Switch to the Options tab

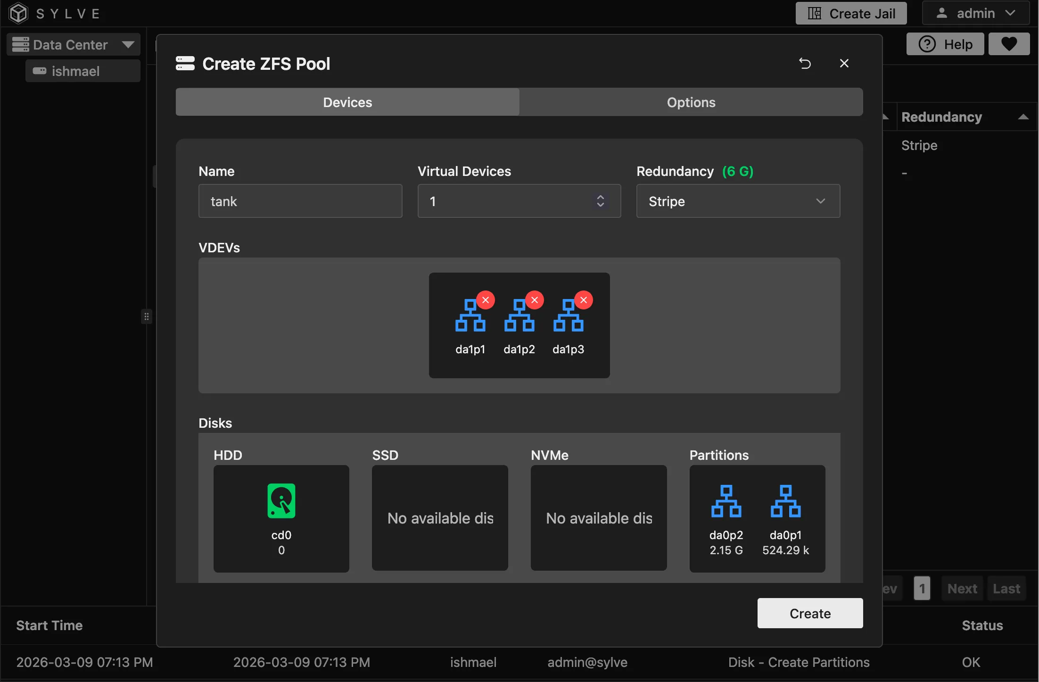(691, 102)
